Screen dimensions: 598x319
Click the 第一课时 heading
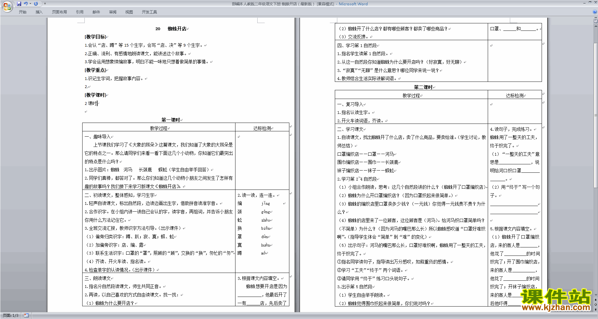[171, 120]
